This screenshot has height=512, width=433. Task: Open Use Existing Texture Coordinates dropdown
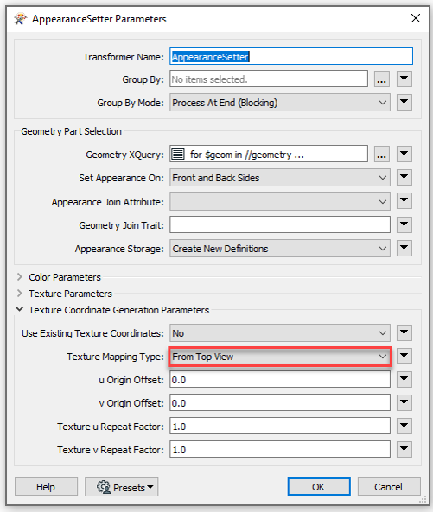tap(280, 333)
